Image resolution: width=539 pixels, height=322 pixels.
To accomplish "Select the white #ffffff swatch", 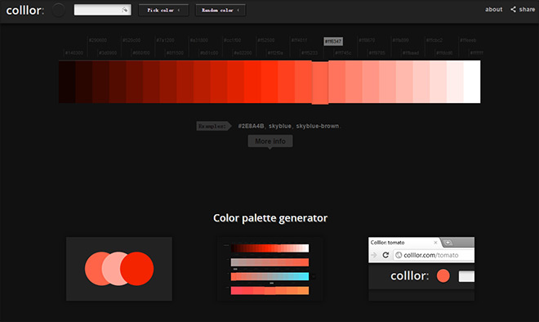I will click(x=472, y=82).
